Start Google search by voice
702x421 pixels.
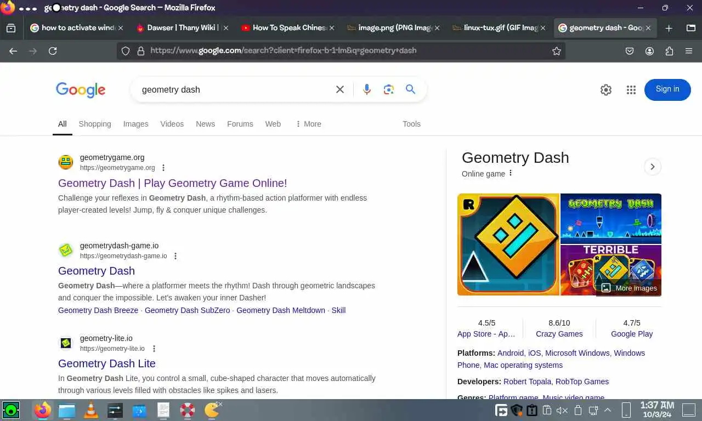(x=367, y=89)
